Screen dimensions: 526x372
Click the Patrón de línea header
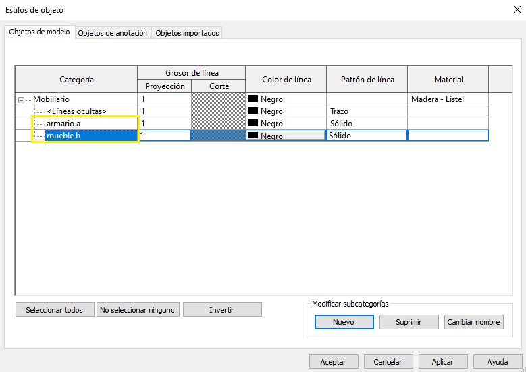click(367, 80)
